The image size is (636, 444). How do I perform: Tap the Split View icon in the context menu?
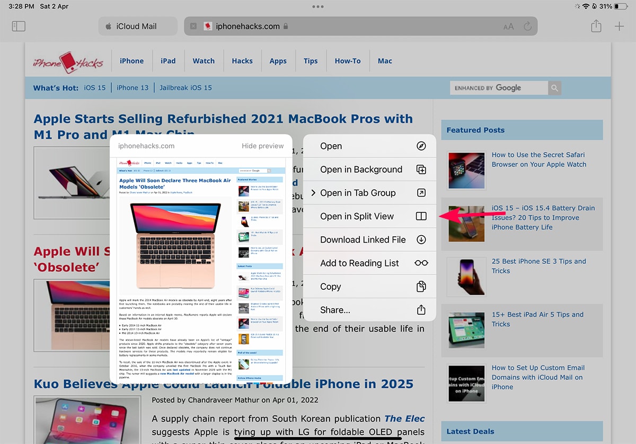(421, 216)
